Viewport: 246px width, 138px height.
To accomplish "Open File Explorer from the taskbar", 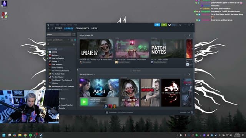I will pos(20,135).
